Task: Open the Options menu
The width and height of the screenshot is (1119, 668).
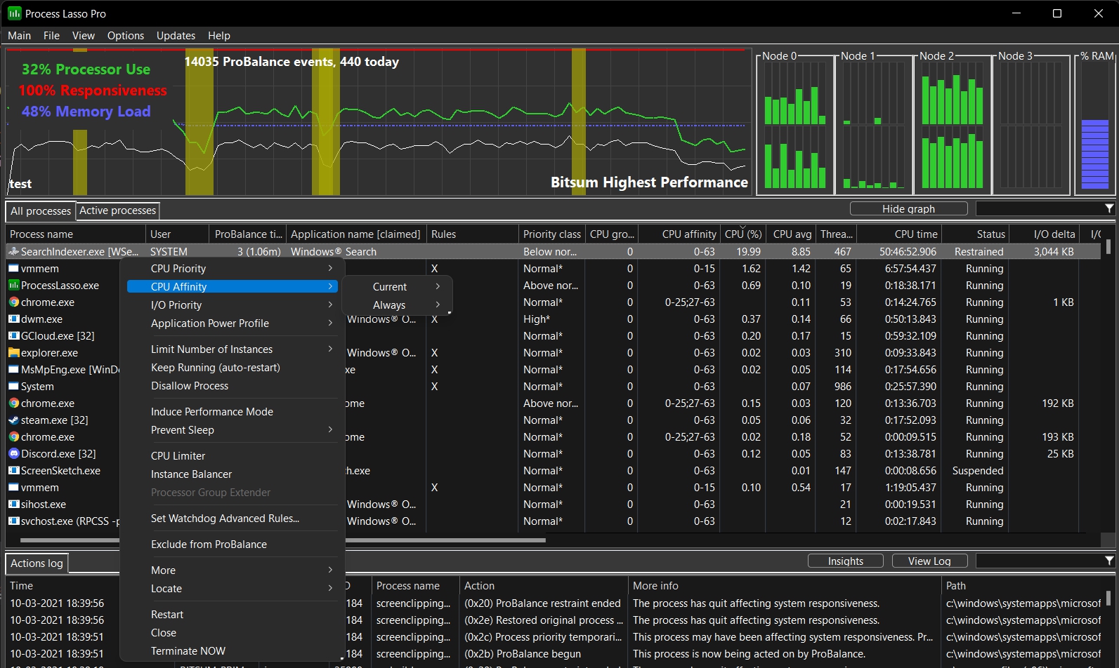Action: pyautogui.click(x=126, y=35)
